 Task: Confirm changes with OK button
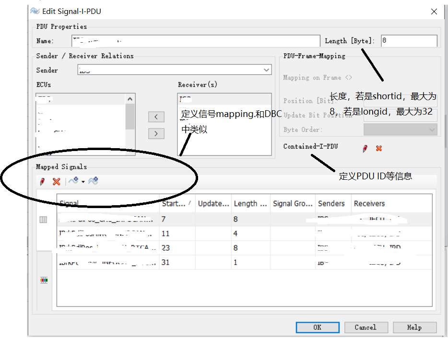coord(318,327)
